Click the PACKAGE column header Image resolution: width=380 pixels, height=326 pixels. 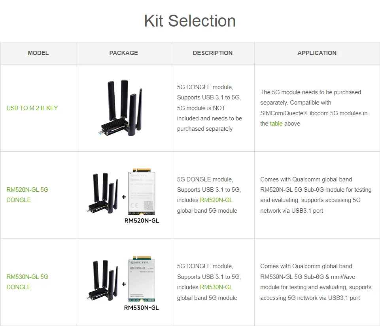pos(124,53)
